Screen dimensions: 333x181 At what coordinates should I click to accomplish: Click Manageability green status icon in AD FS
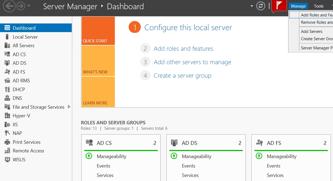[259, 156]
